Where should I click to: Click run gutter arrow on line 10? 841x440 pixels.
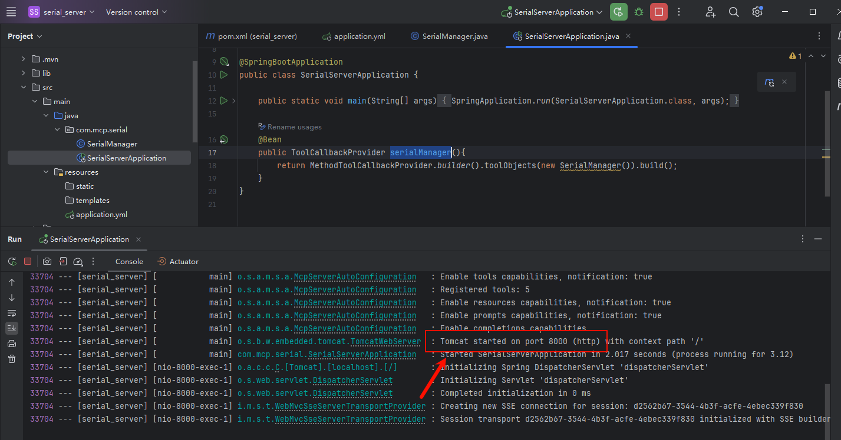tap(224, 75)
